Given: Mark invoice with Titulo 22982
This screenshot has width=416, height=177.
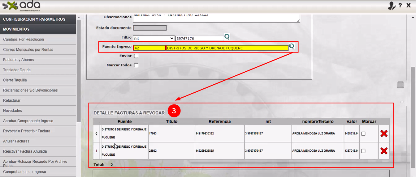Looking at the screenshot, I should (x=363, y=151).
